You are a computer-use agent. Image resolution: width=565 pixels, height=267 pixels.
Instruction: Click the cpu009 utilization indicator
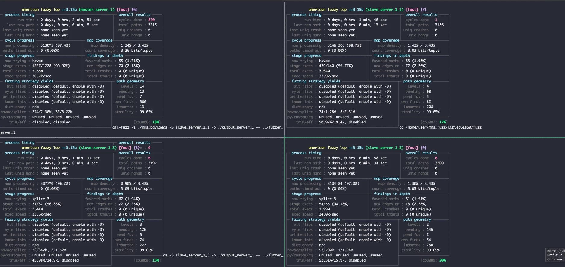(434, 260)
